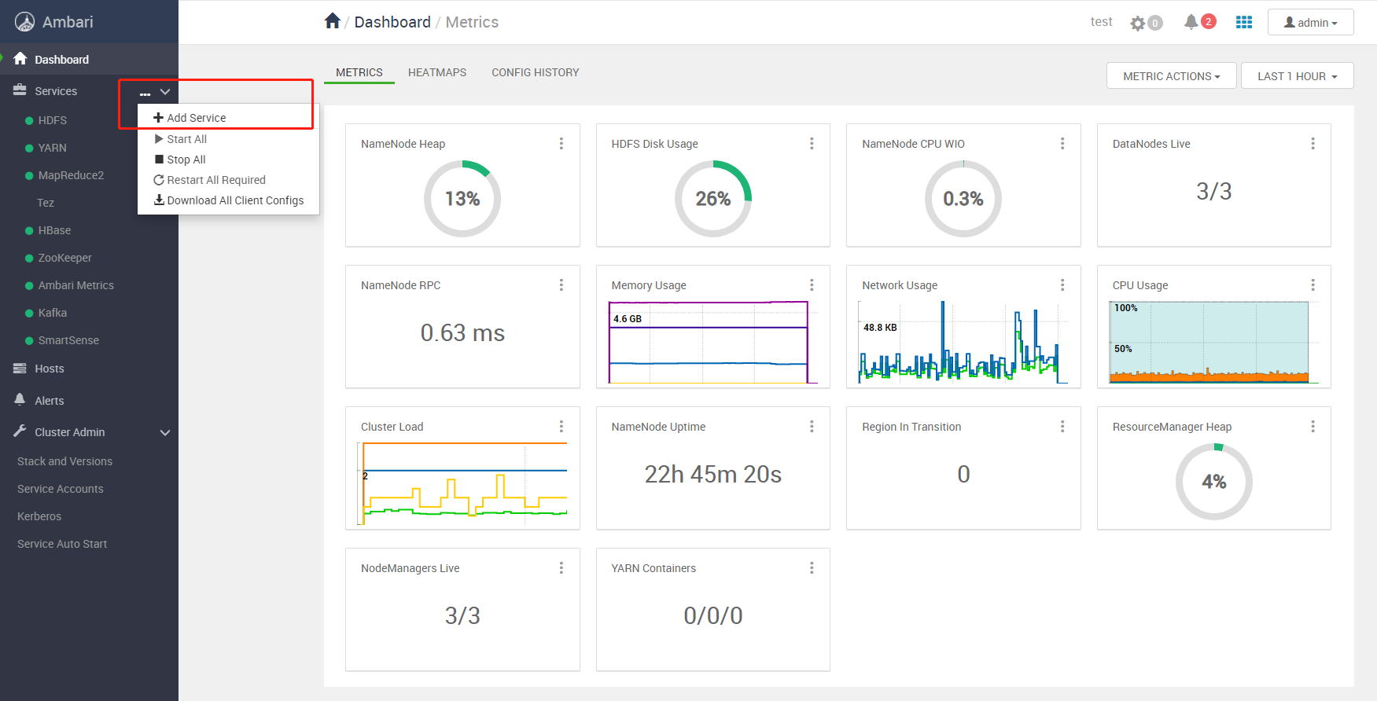This screenshot has width=1377, height=701.
Task: Click the Dashboard breadcrumb link
Action: tap(392, 22)
